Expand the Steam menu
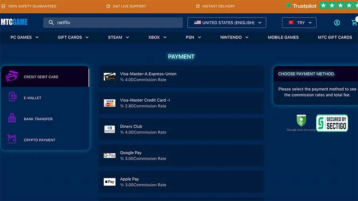 click(119, 37)
